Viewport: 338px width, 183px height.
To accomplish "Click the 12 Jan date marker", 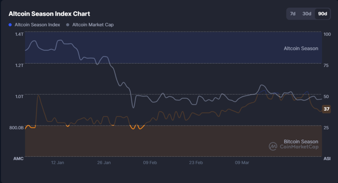I will (57, 163).
